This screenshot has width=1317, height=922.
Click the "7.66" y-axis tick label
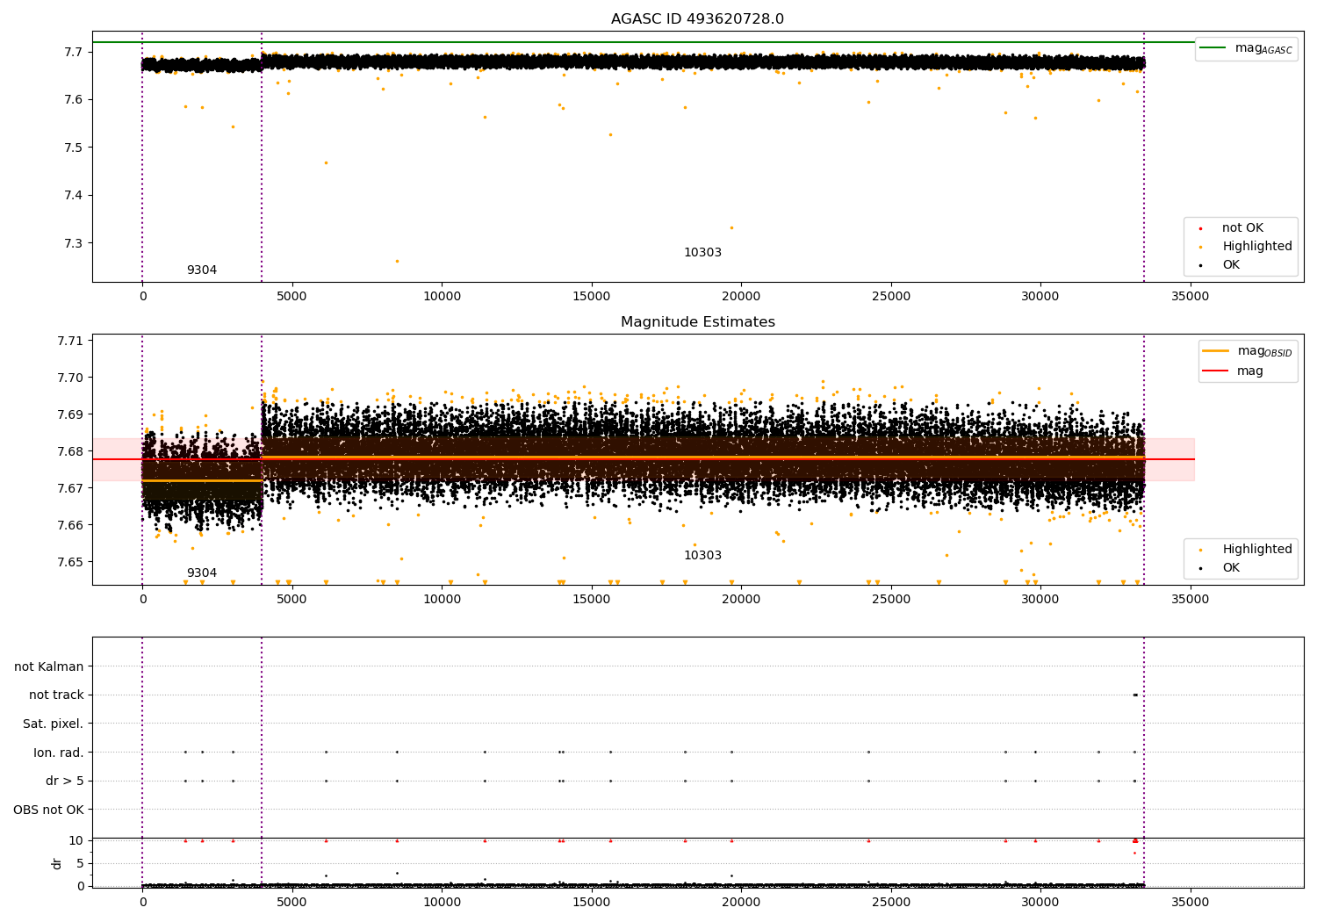coord(70,525)
